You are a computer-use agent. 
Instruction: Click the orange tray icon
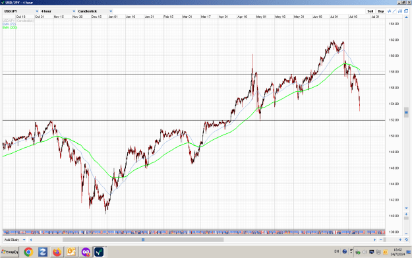pos(385,252)
